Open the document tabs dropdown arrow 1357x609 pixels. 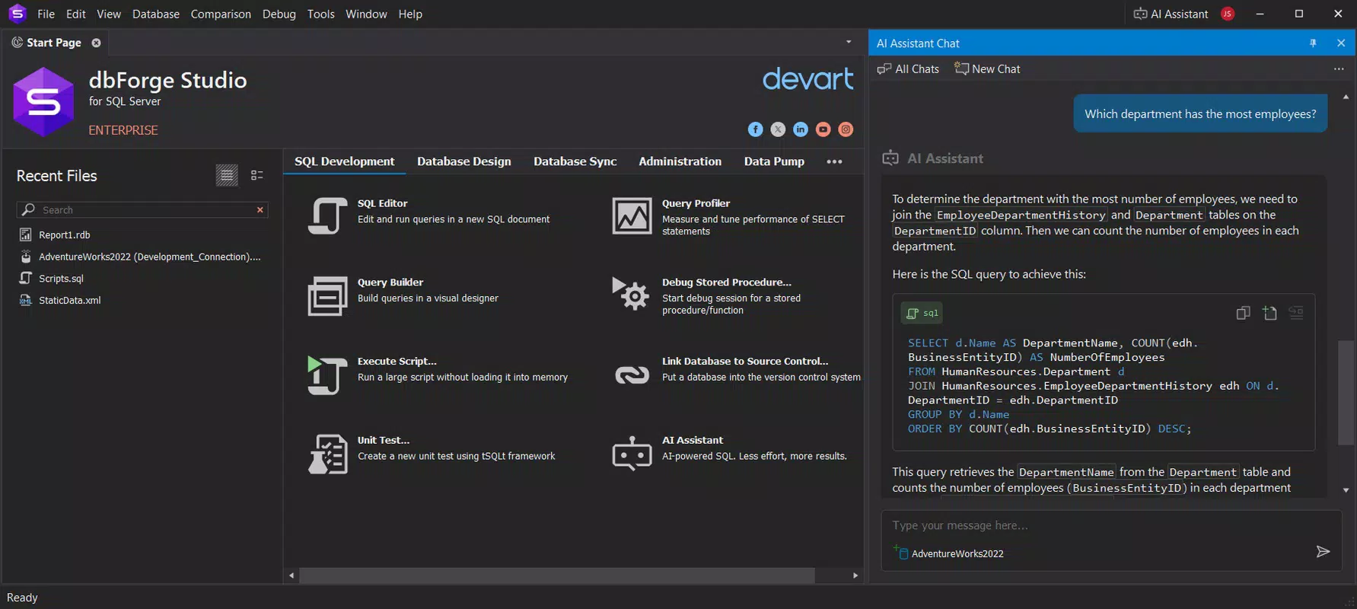pyautogui.click(x=849, y=42)
